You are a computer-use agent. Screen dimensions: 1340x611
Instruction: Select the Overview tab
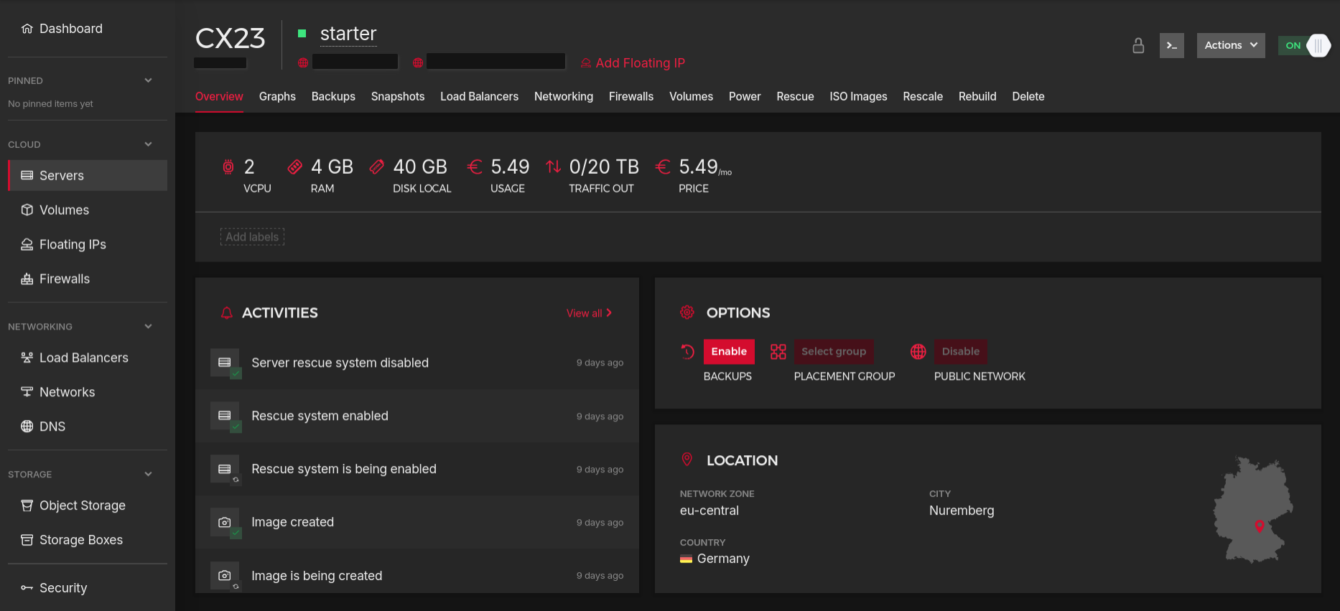coord(219,96)
